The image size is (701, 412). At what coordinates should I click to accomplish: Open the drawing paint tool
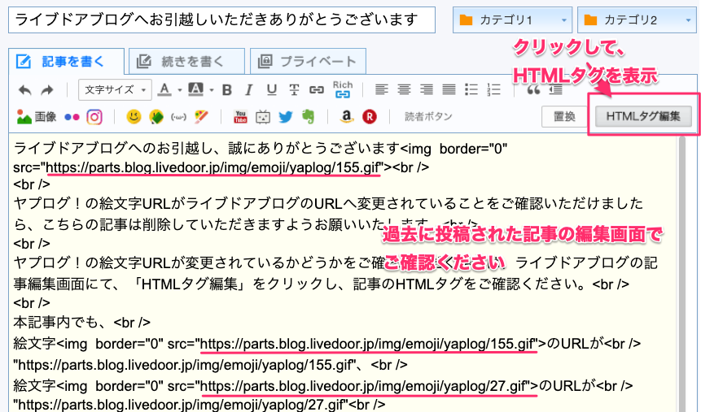202,117
